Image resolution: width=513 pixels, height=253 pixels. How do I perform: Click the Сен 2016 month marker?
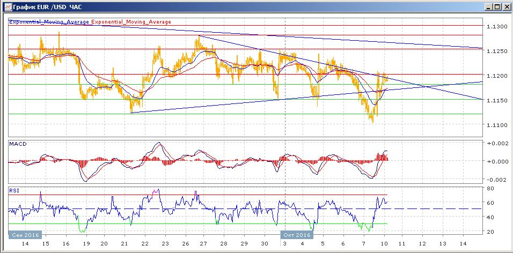[25, 235]
